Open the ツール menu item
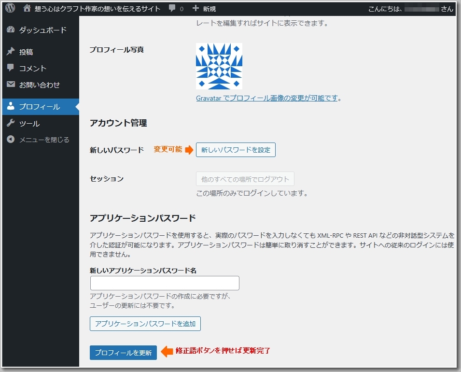Image resolution: width=461 pixels, height=372 pixels. pos(29,124)
